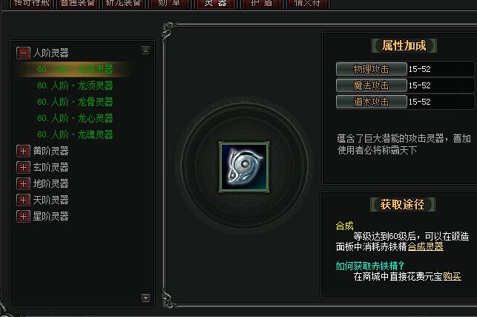Follow the 购买 link in shop text

tap(452, 276)
